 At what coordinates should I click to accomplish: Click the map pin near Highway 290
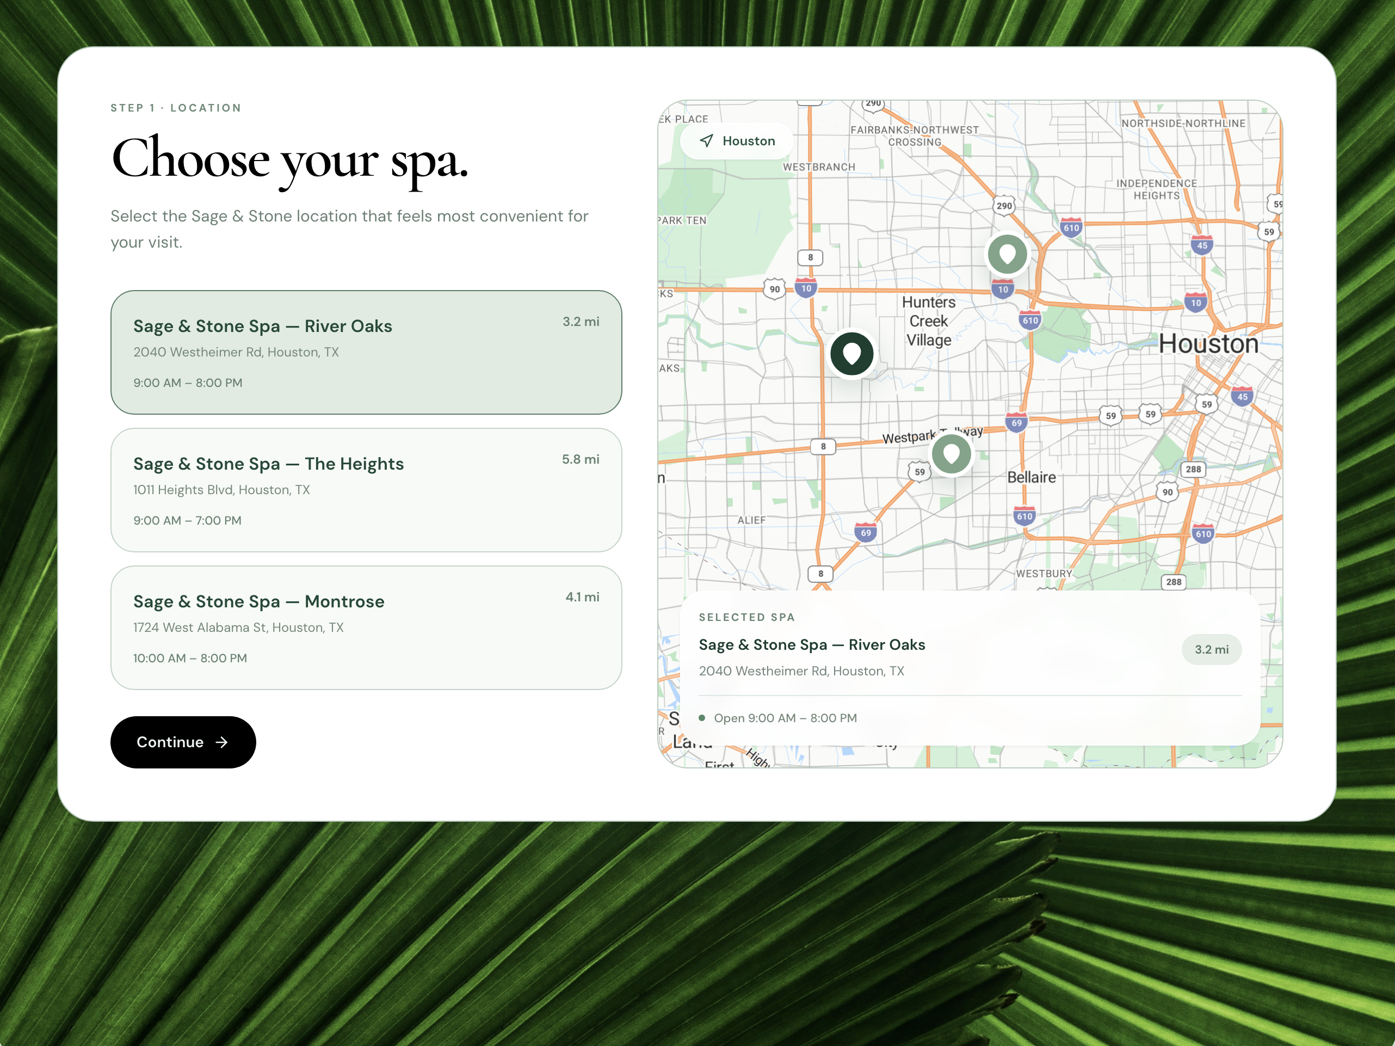coord(1007,254)
